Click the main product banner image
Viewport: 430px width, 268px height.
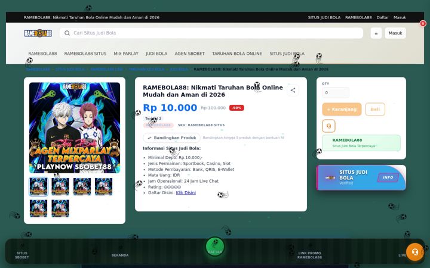(75, 127)
